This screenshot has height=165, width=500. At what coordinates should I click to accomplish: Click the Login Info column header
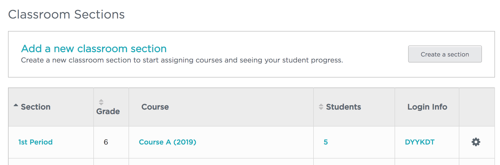(427, 107)
